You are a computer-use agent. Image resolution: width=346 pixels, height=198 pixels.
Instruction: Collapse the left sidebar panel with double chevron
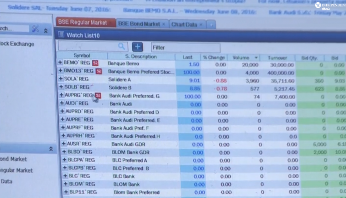tap(46, 30)
